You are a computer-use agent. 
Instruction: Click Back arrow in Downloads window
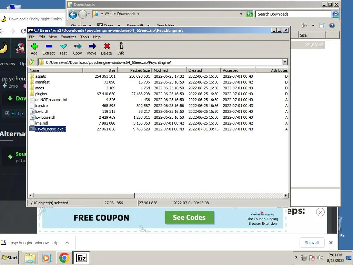[73, 14]
